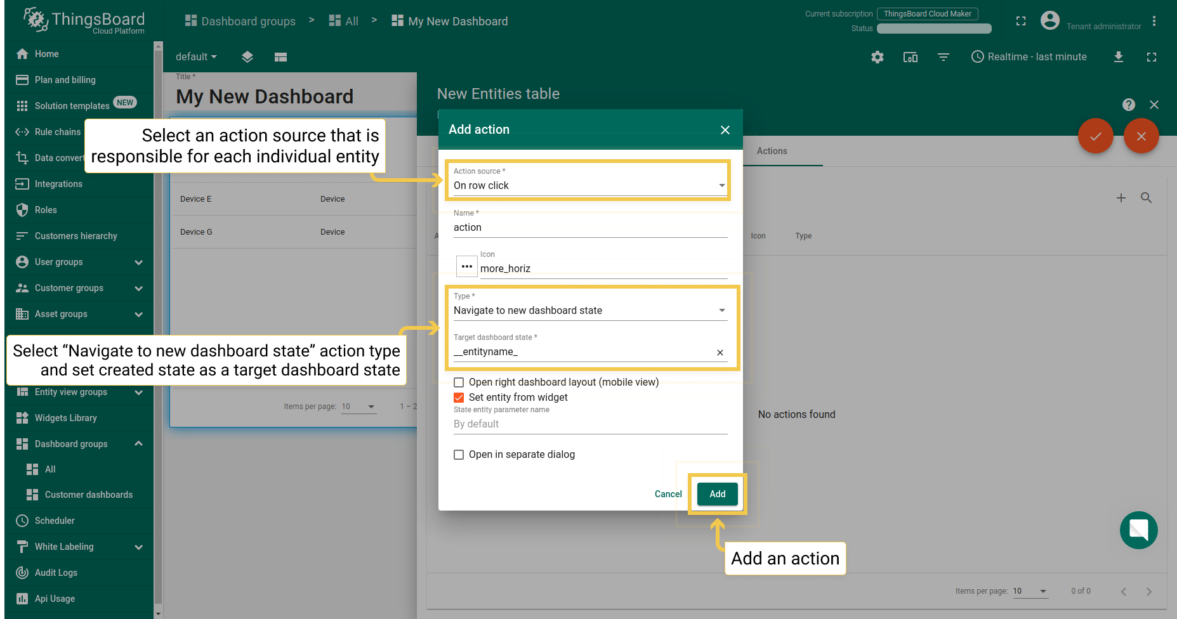Expand White Labeling submenu
The width and height of the screenshot is (1177, 619).
138,547
